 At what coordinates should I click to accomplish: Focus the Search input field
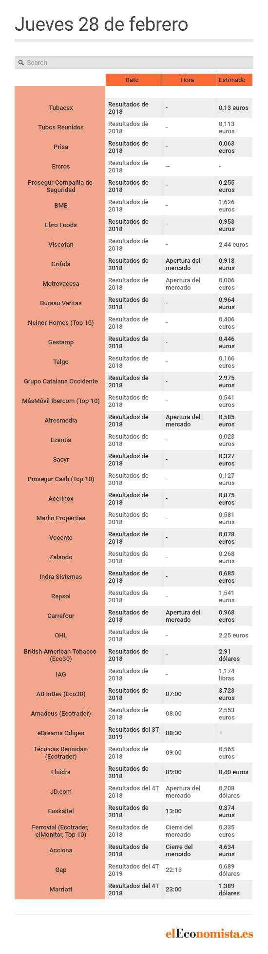[x=134, y=63]
